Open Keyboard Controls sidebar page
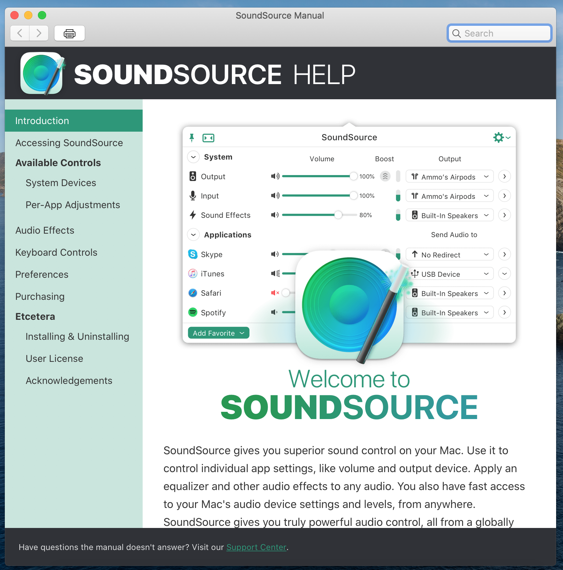 click(57, 252)
